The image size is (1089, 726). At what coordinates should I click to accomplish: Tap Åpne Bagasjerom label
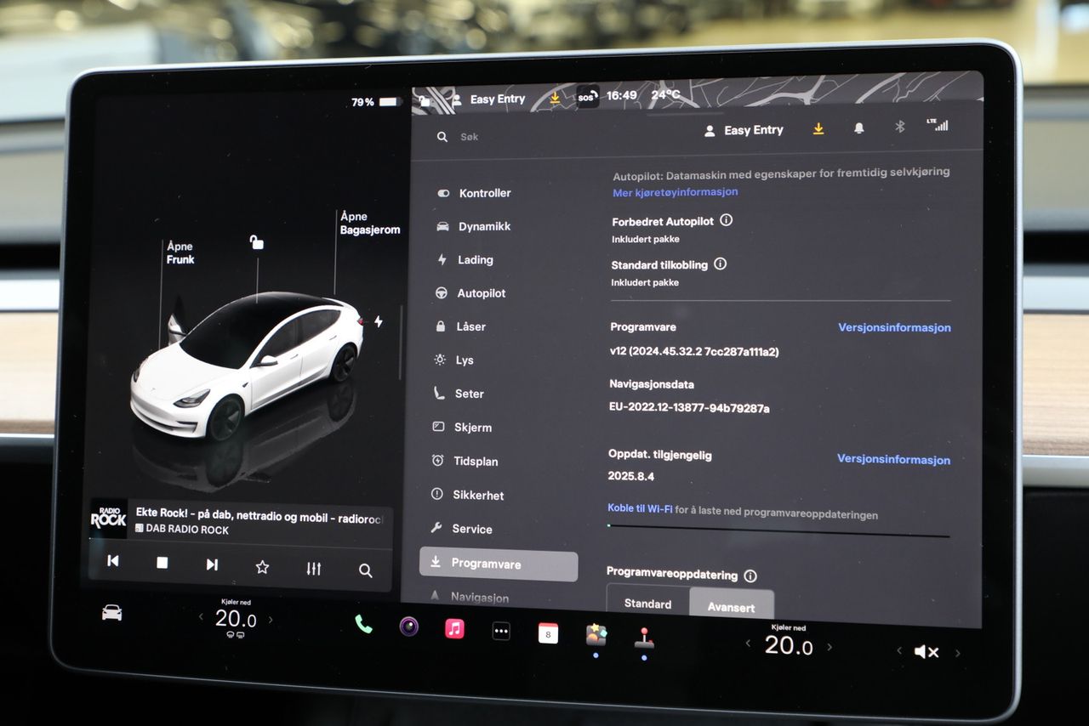pyautogui.click(x=370, y=223)
